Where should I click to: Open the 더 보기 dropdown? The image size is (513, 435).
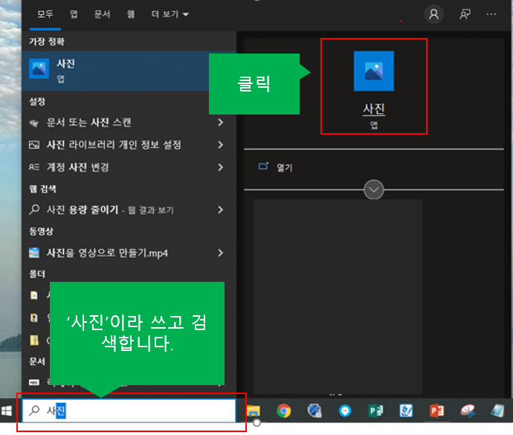(170, 14)
